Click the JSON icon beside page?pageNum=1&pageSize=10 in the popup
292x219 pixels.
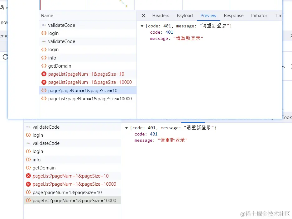click(x=44, y=91)
